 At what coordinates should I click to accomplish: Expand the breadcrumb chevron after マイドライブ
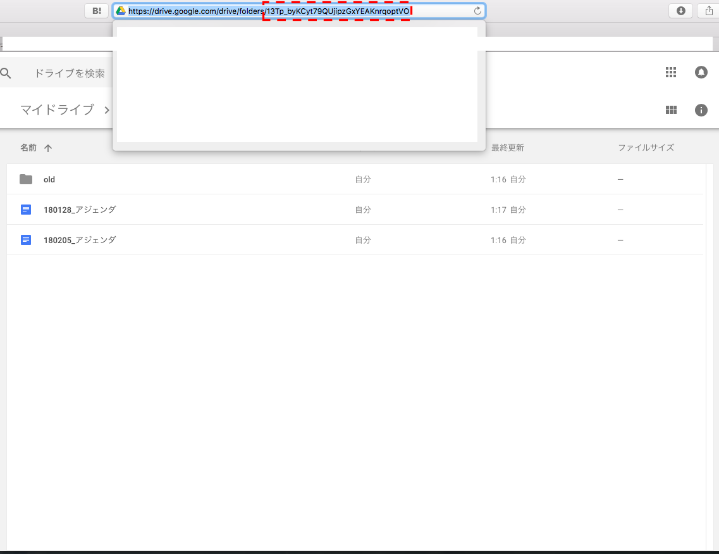click(x=107, y=110)
